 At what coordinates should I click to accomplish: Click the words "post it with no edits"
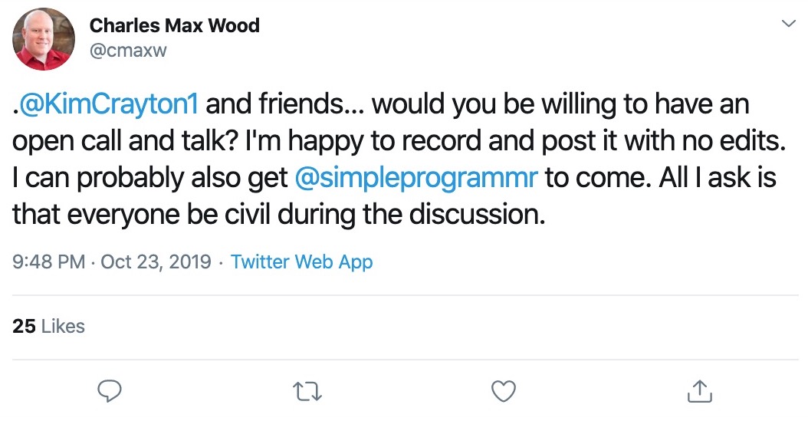pyautogui.click(x=662, y=140)
